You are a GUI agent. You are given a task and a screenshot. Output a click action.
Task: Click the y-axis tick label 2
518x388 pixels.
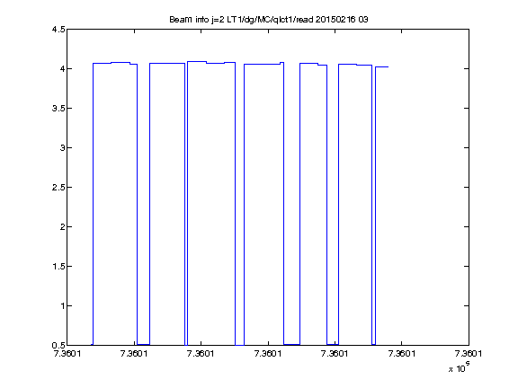(62, 226)
